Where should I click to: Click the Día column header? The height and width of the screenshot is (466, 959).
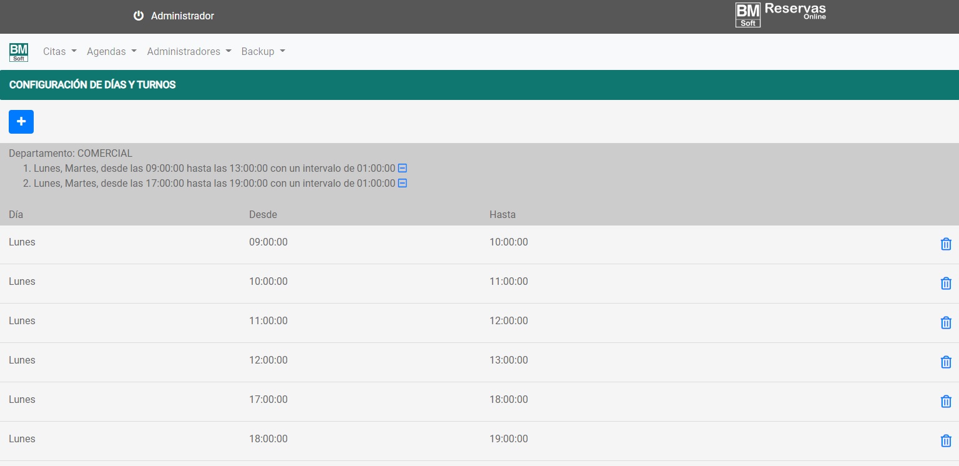pos(16,214)
